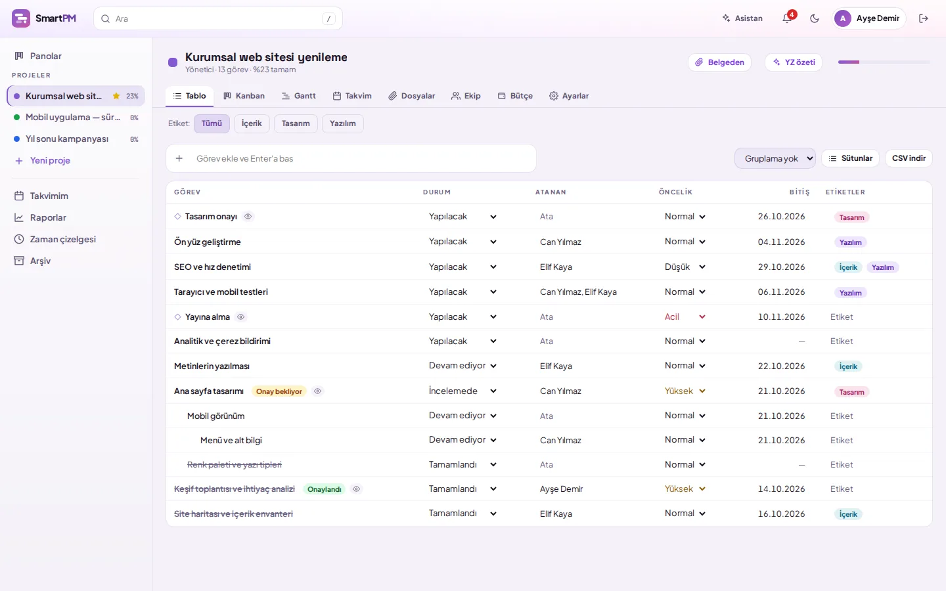The height and width of the screenshot is (591, 946).
Task: Switch to the Kanban tab
Action: (244, 96)
